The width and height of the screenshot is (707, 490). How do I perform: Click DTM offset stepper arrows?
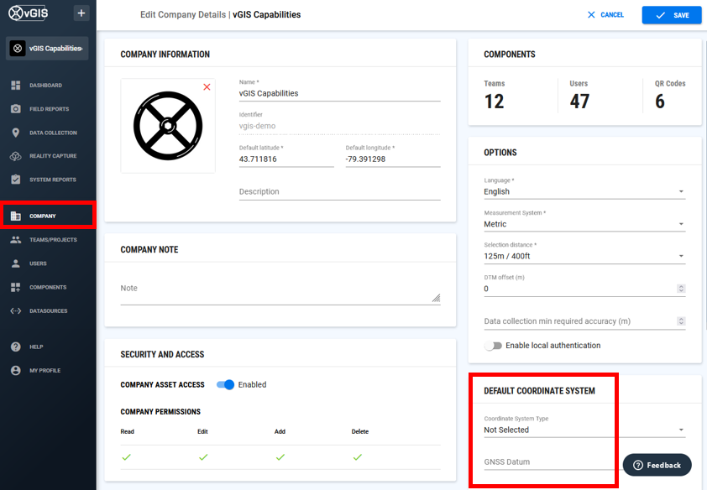681,289
